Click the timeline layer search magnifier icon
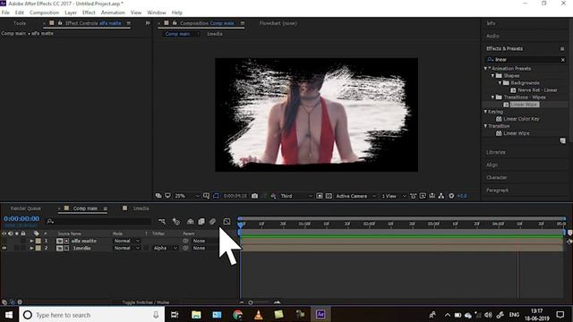 click(x=50, y=221)
